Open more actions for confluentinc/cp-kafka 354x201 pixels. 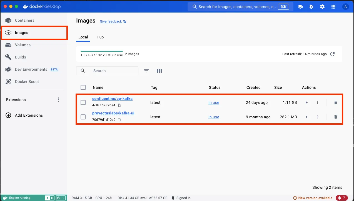coord(318,102)
